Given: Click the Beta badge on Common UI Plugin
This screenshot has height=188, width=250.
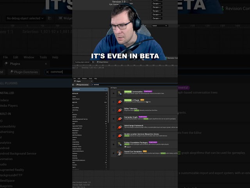Looking at the screenshot, I should [x=142, y=100].
